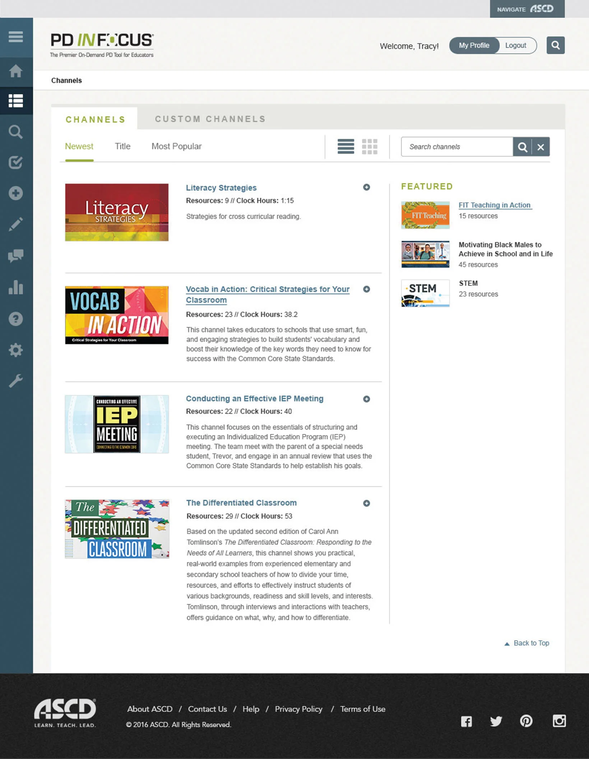This screenshot has height=759, width=589.
Task: Open Conducting an Effective IEP Meeting title
Action: tap(255, 399)
